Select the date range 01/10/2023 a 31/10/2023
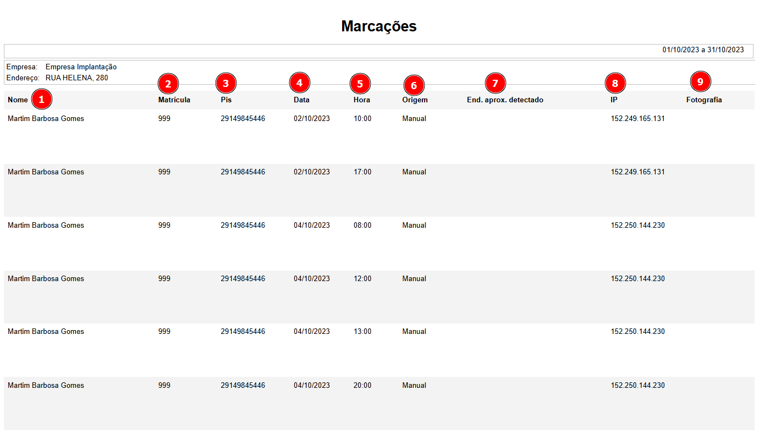759x439 pixels. (703, 50)
